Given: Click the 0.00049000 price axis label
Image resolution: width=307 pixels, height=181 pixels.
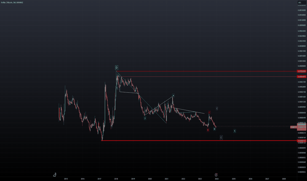Looking at the screenshot, I should [x=302, y=36].
